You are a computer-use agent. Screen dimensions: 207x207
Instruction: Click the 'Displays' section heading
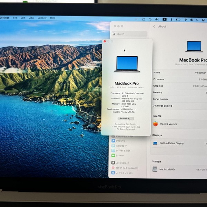[x=157, y=135]
